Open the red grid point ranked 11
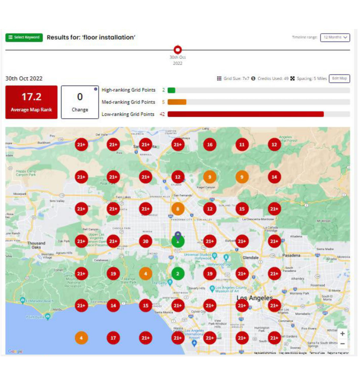 click(x=242, y=145)
